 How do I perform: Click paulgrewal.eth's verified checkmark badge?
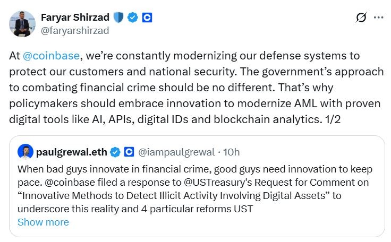point(115,152)
